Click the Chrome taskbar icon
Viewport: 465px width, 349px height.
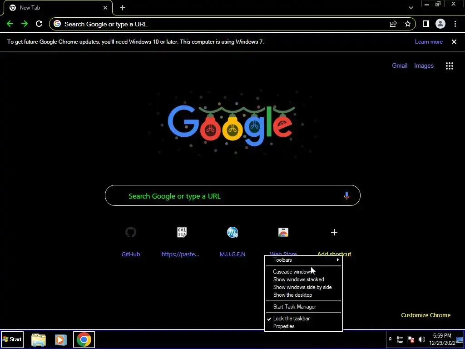(84, 339)
